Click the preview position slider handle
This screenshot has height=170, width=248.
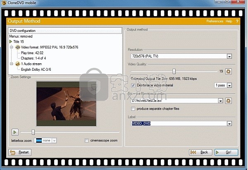pyautogui.click(x=33, y=132)
